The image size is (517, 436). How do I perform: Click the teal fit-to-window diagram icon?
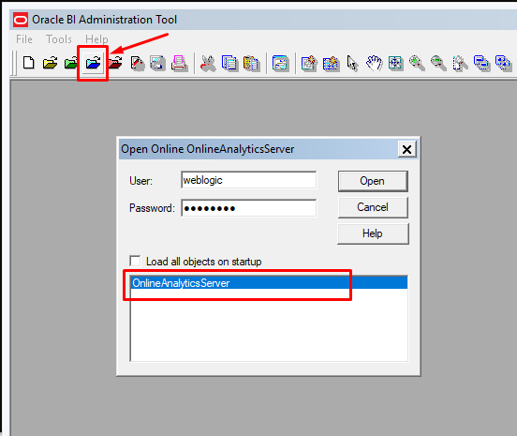click(x=395, y=64)
